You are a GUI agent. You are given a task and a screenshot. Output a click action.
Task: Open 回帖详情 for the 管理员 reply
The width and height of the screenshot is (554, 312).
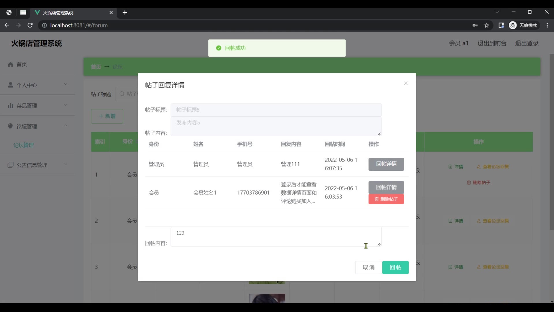pos(386,164)
